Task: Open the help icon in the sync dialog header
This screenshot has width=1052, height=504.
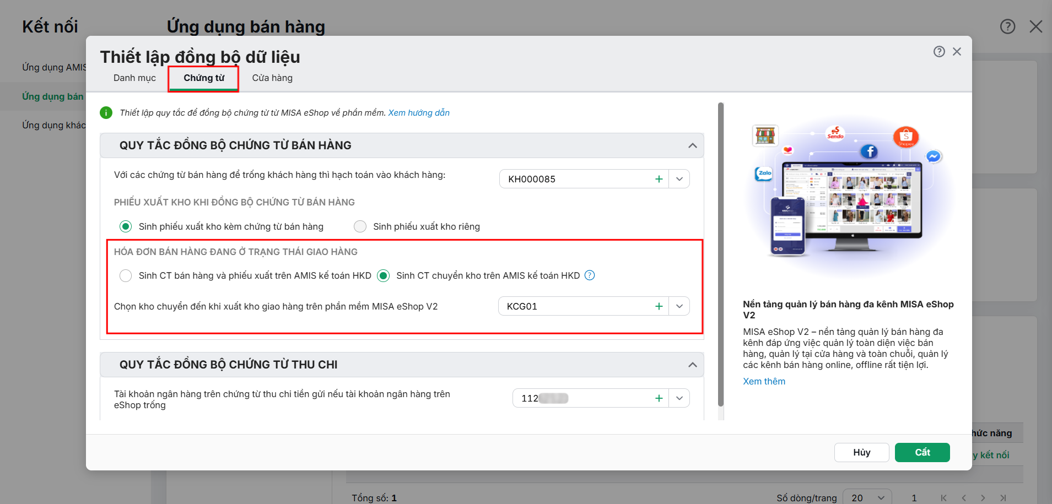Action: (x=939, y=51)
